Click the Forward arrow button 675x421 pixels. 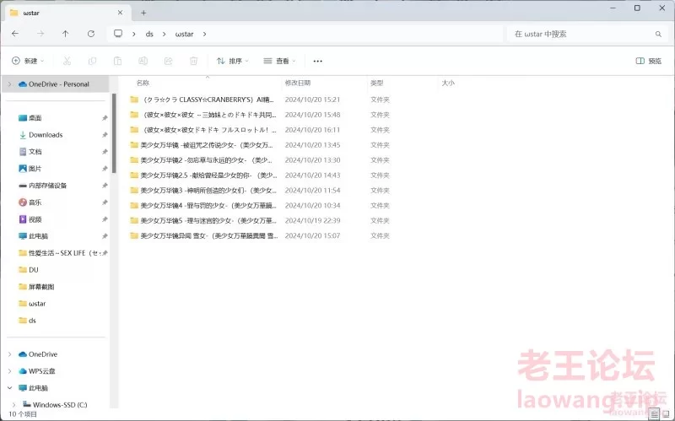pos(40,34)
